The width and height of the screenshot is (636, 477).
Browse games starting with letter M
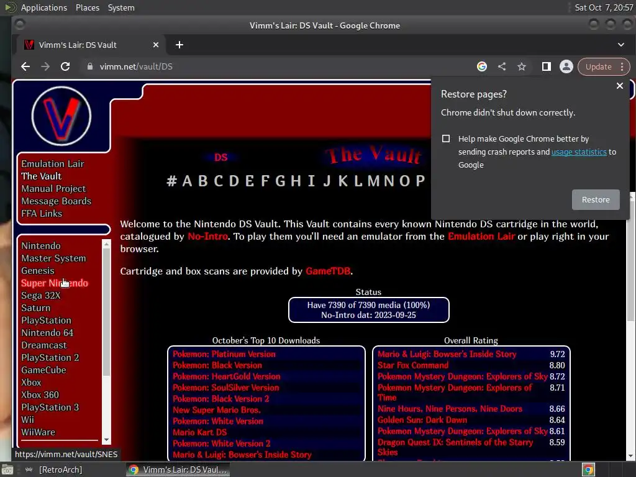click(373, 181)
